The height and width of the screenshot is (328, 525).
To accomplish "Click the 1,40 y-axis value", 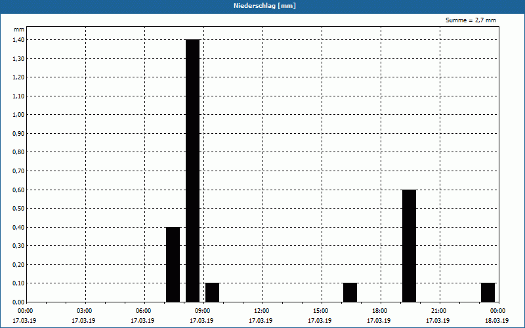I will pos(19,40).
